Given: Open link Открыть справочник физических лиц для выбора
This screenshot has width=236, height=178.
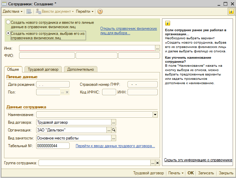Looking at the screenshot, I should pyautogui.click(x=129, y=31).
